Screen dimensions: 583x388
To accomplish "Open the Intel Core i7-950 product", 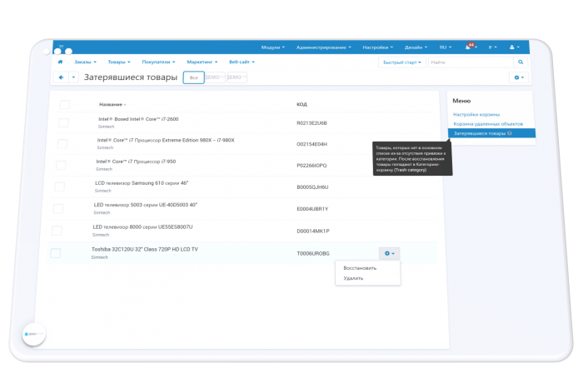I will [x=136, y=162].
